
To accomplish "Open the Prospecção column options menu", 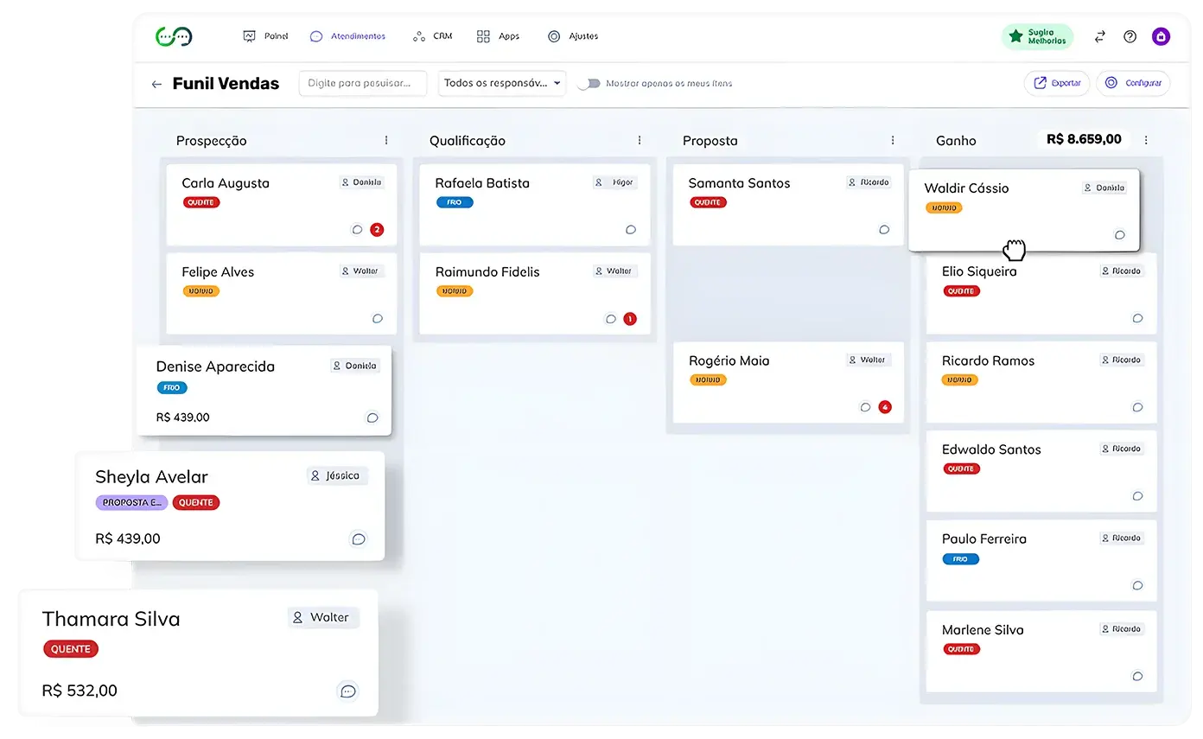I will pos(386,140).
